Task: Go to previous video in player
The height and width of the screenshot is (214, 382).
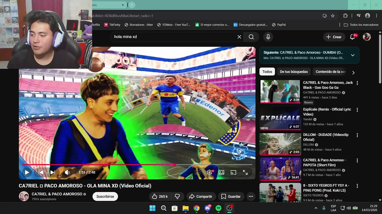Action: coord(41,172)
